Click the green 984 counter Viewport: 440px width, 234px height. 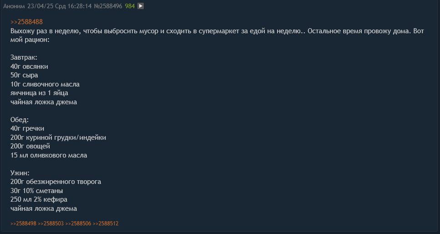(130, 6)
